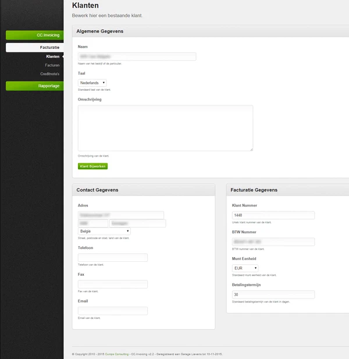Click the 'Uniek klant nummer van de klant.' hint
Viewport: 349px width, 359px height.
pos(251,222)
